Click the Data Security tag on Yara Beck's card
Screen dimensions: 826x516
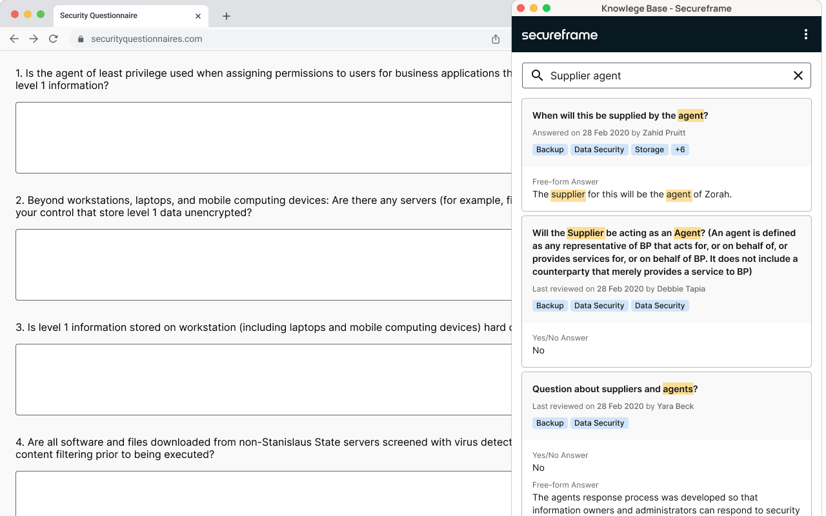599,422
